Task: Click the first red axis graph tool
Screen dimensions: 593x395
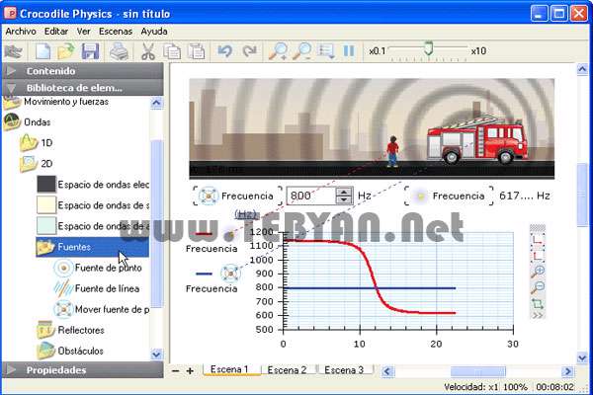Action: pyautogui.click(x=538, y=240)
